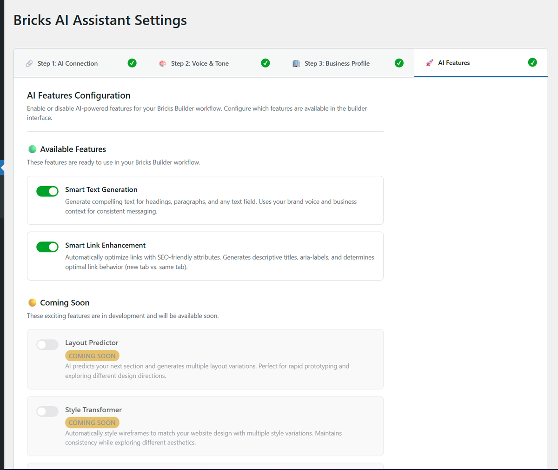Click 'These exciting features are in development' text

tap(123, 316)
